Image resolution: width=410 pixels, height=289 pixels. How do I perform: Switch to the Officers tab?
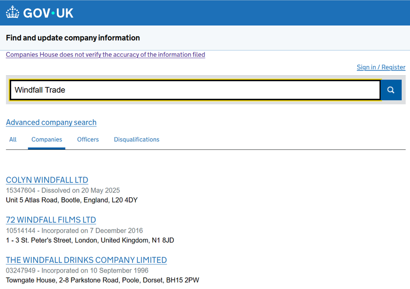[x=88, y=140]
